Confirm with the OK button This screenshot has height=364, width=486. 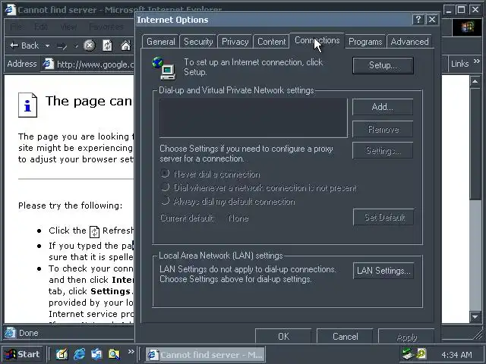[x=283, y=337]
